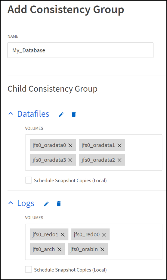Collapse the Logs section chevron
Screen dimensions: 167x280
pos(11,203)
